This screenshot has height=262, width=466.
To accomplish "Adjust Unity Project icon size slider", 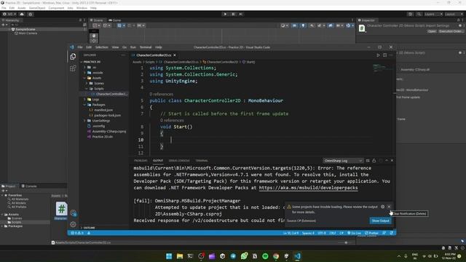I will tap(346, 242).
